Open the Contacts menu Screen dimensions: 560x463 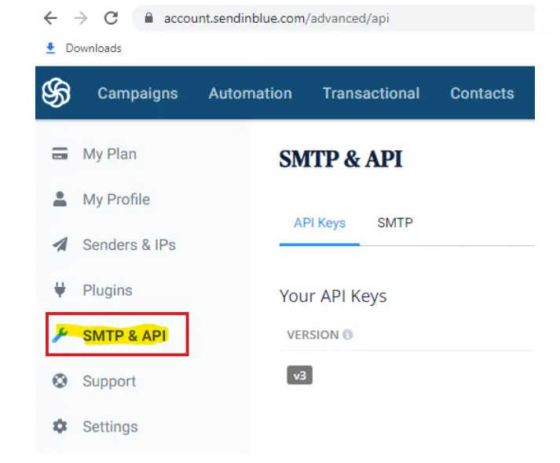click(x=482, y=94)
